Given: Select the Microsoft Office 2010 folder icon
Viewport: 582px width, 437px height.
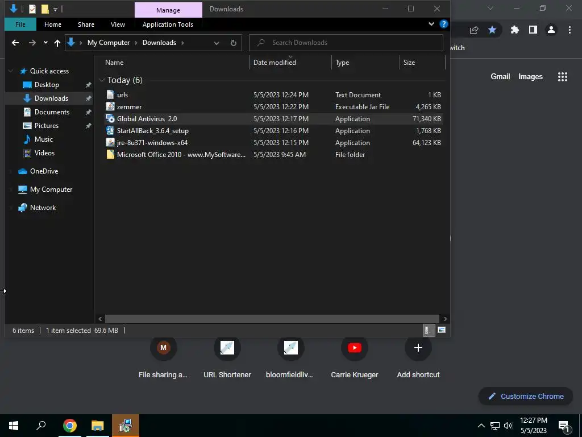Looking at the screenshot, I should 110,154.
